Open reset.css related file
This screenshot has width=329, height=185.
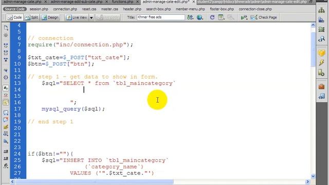point(89,9)
